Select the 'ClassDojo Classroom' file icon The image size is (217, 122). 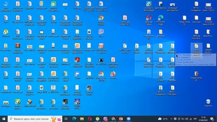point(89,62)
